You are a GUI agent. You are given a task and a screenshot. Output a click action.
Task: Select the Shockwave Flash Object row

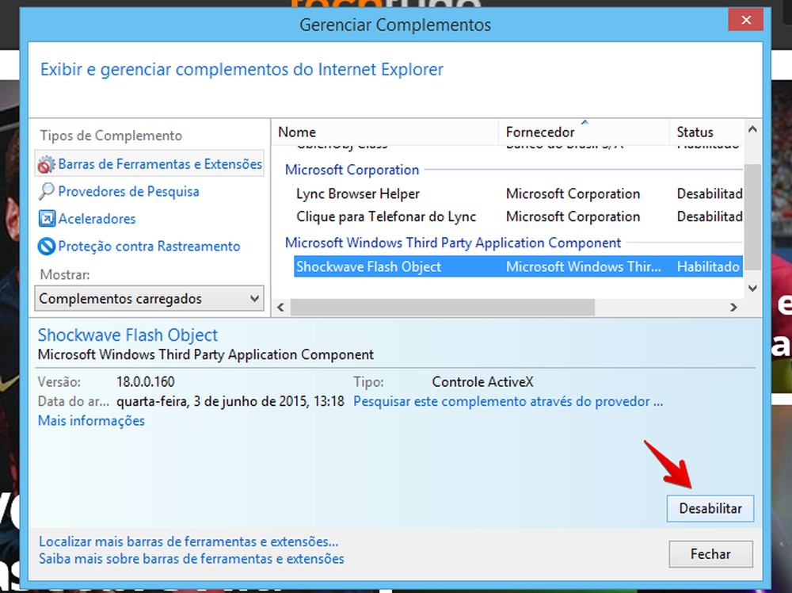518,266
